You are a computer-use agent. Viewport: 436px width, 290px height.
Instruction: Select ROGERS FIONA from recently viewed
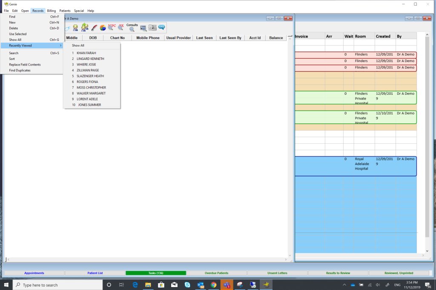(x=92, y=82)
